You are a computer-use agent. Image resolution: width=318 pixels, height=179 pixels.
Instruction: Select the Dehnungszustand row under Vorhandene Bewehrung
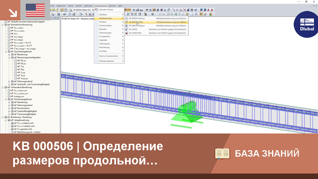coord(25,105)
